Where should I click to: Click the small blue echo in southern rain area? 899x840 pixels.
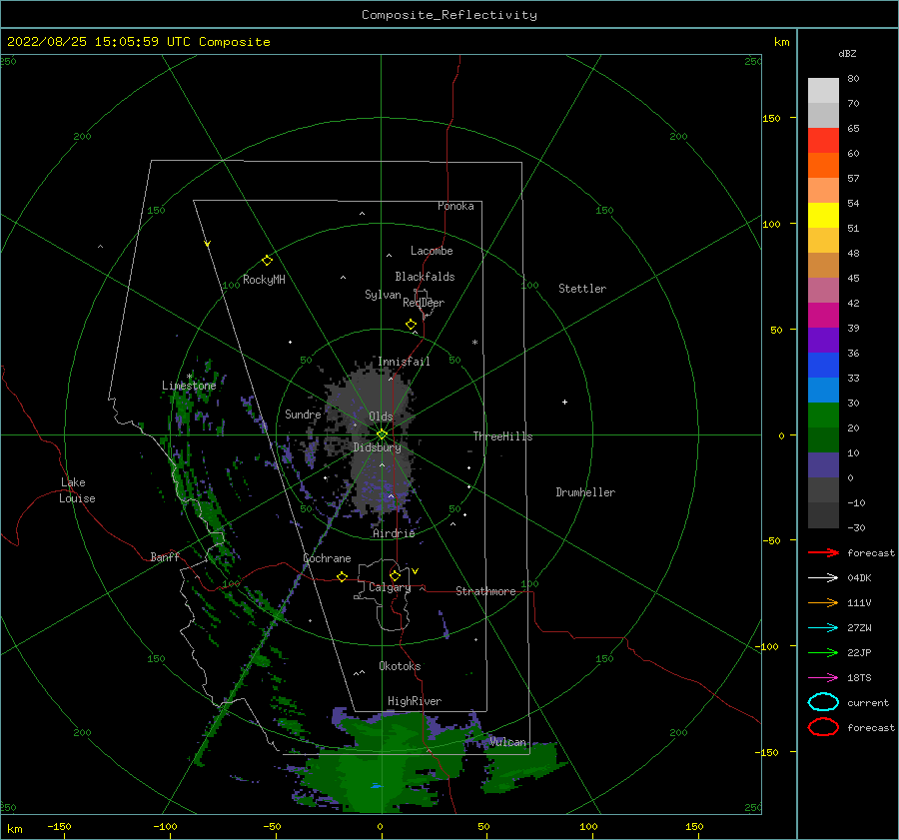tap(377, 786)
